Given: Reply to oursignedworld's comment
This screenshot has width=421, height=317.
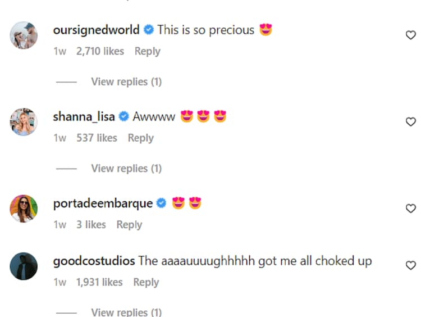Looking at the screenshot, I should tap(147, 51).
